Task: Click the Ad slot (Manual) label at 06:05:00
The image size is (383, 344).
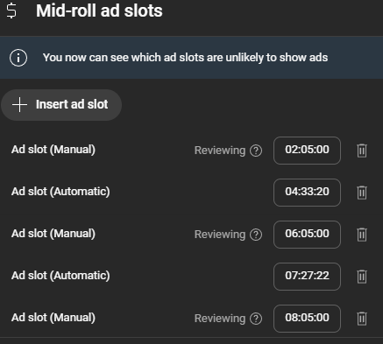Action: click(x=53, y=234)
